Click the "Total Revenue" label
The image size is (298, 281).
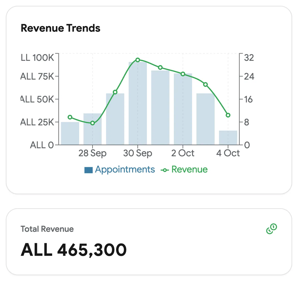pos(47,229)
